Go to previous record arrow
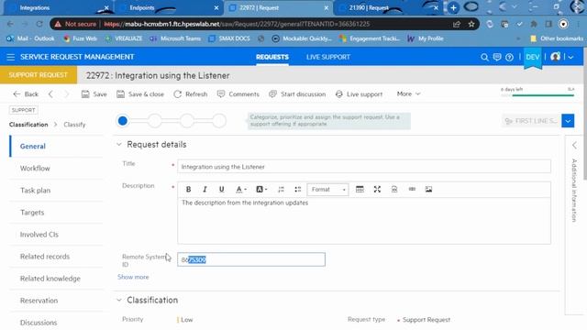Viewport: 587px width, 330px height. pos(50,93)
